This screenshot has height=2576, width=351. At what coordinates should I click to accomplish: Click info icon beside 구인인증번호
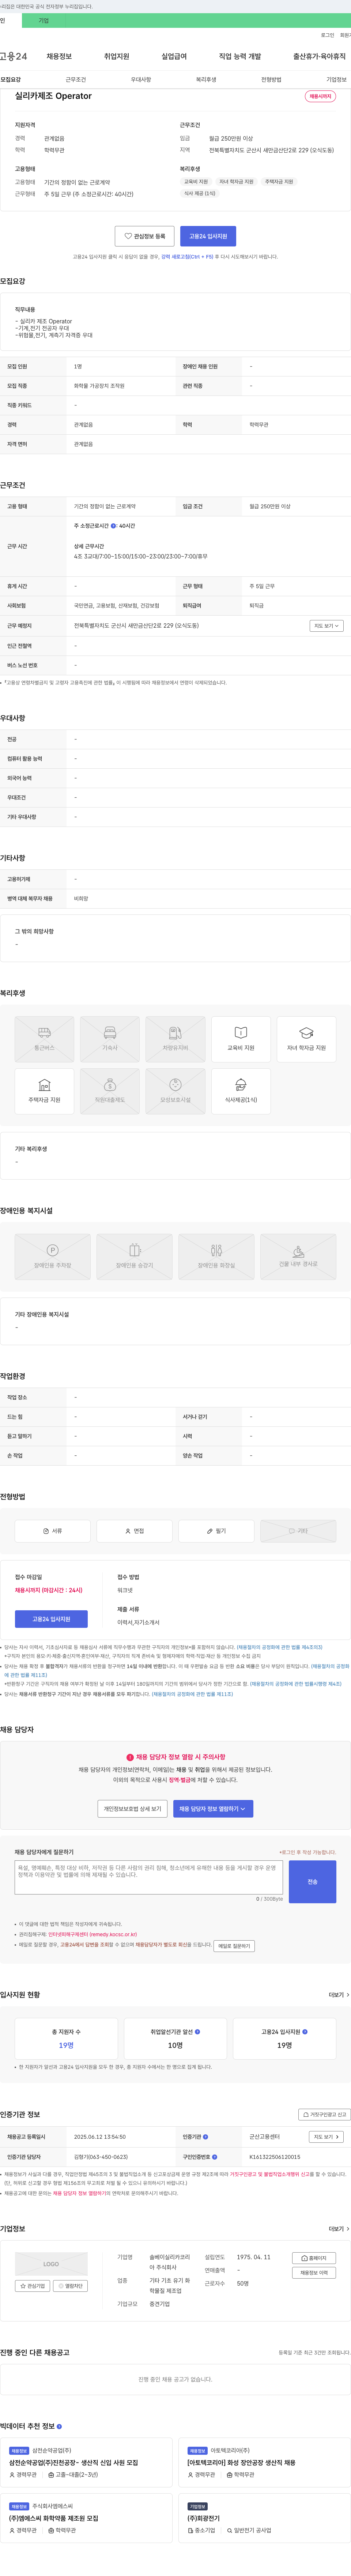click(214, 2157)
